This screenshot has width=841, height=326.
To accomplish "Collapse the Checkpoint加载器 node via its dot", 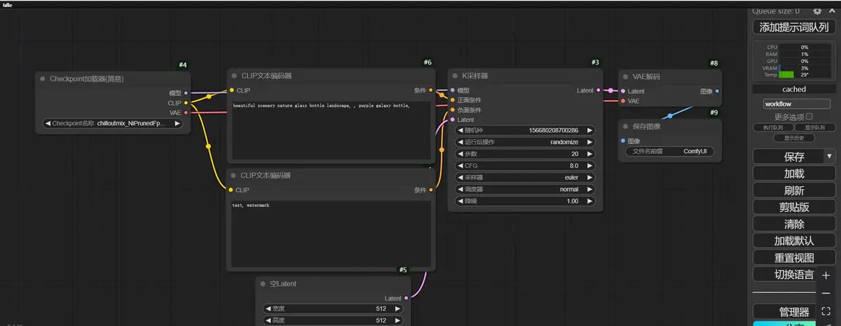I will click(43, 79).
